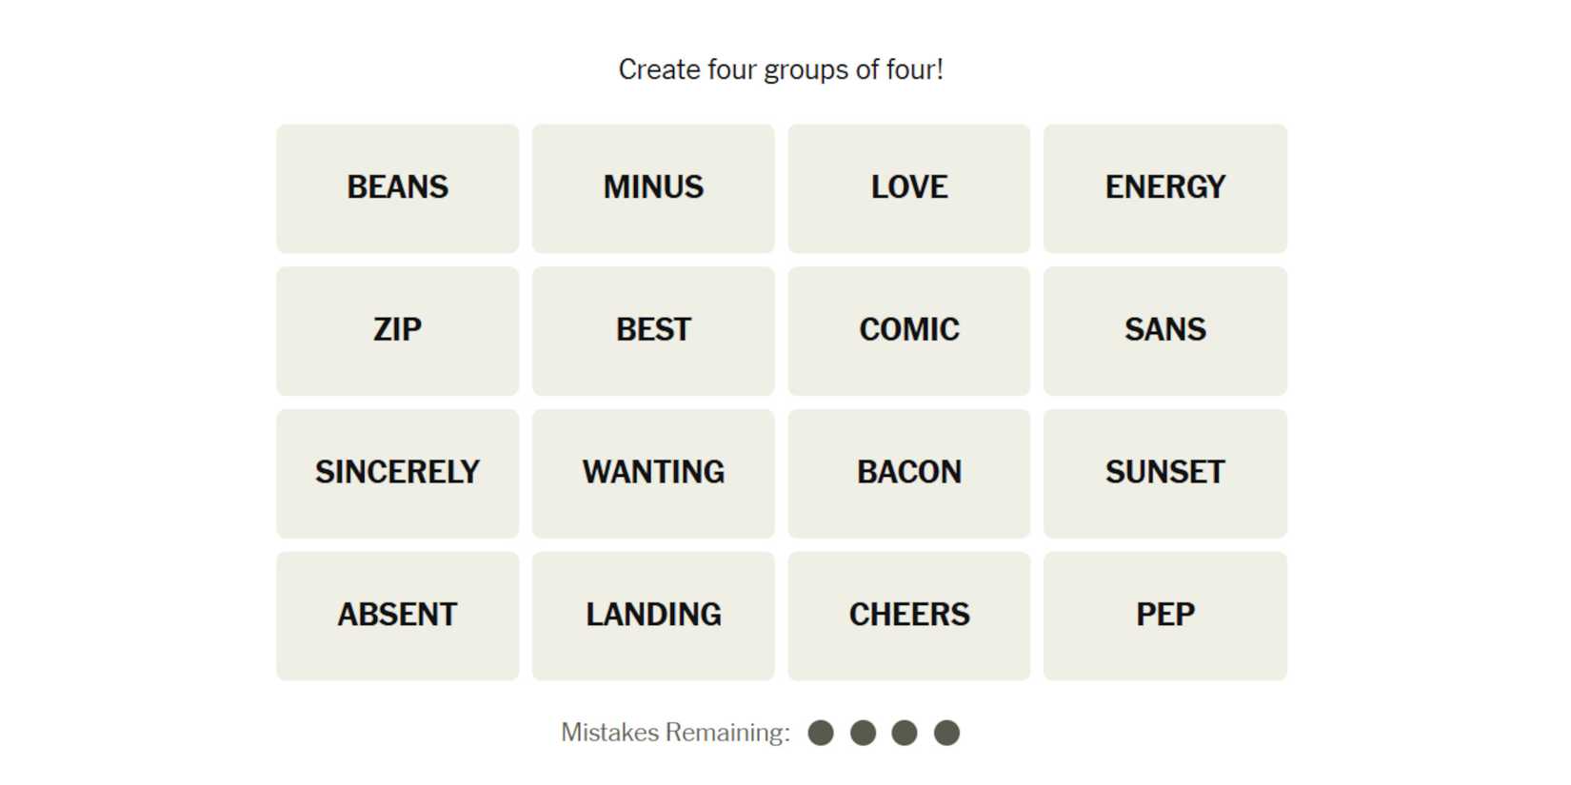The width and height of the screenshot is (1571, 785).
Task: Select the SUNSET tile
Action: point(1164,473)
